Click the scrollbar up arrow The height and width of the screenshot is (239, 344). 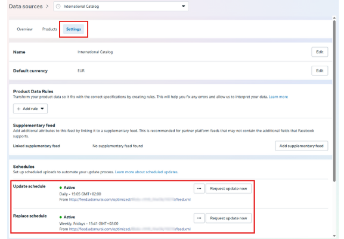click(x=334, y=17)
